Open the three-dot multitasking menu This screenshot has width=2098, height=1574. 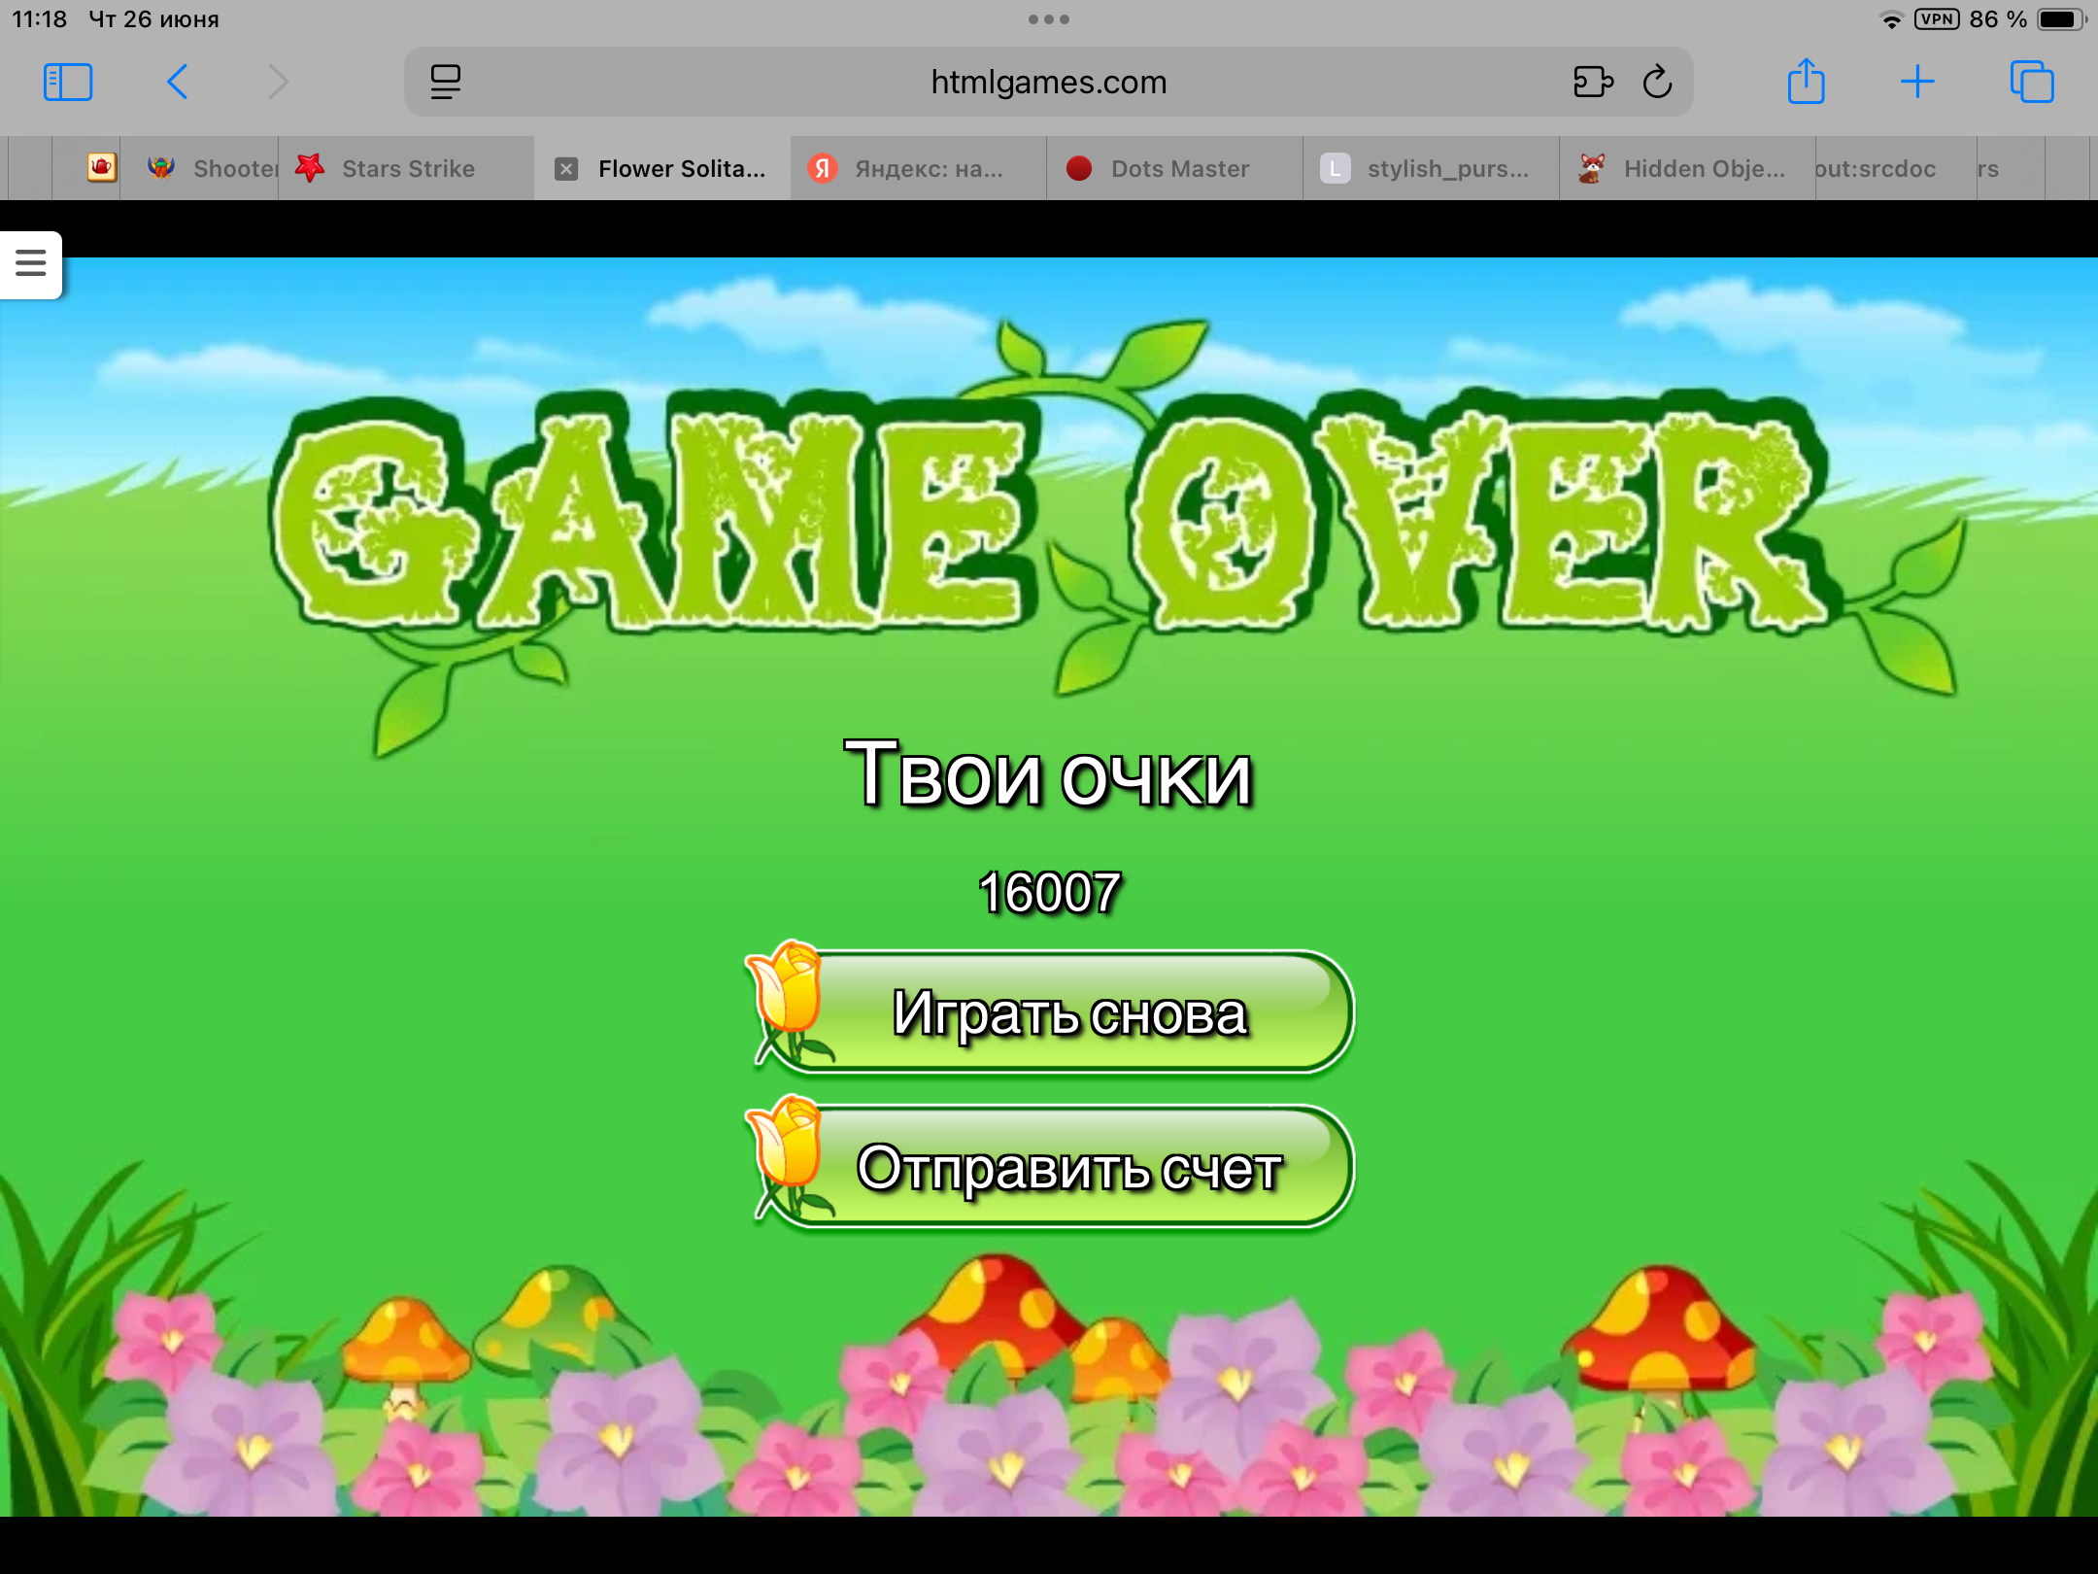[x=1049, y=19]
